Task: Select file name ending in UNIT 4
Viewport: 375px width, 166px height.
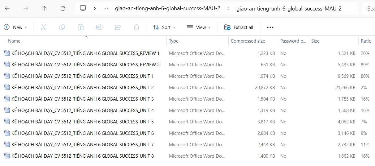Action: [x=83, y=110]
